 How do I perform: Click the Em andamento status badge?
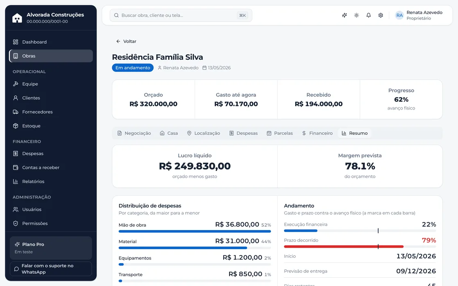[x=132, y=68]
